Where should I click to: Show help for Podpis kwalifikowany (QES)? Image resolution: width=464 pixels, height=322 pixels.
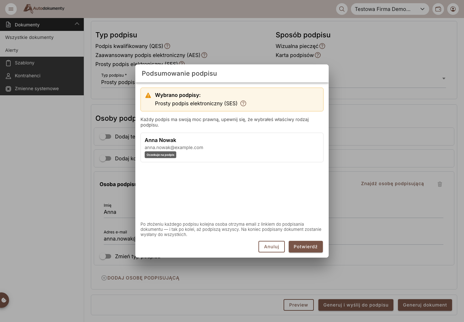(x=167, y=46)
